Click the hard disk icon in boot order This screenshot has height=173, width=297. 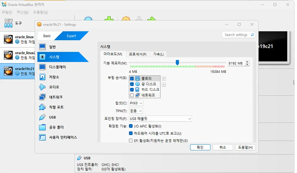137,89
